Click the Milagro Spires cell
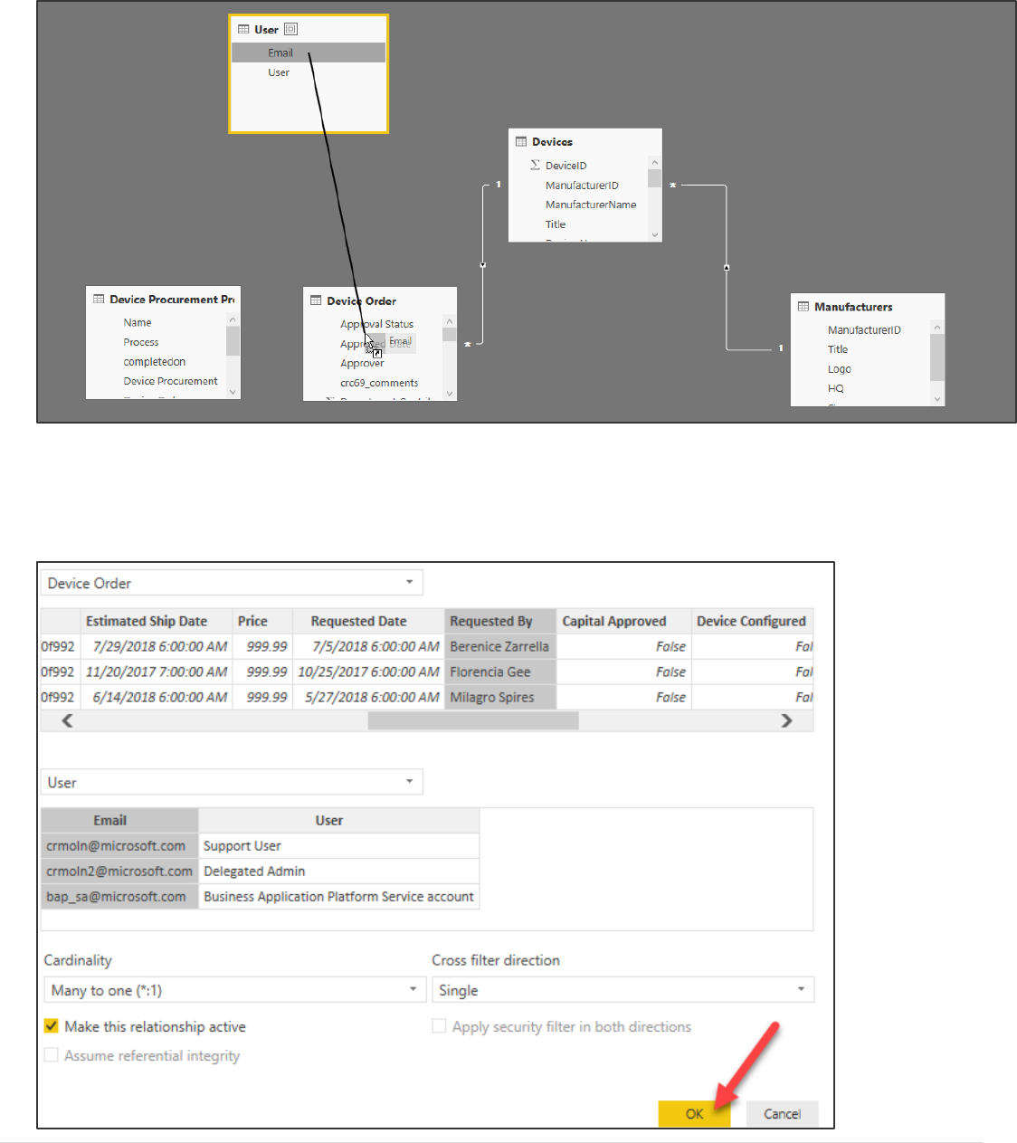 (500, 697)
